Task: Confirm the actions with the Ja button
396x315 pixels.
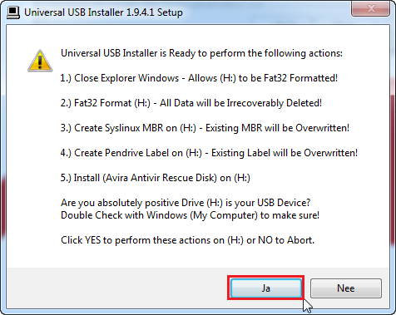Action: point(266,288)
